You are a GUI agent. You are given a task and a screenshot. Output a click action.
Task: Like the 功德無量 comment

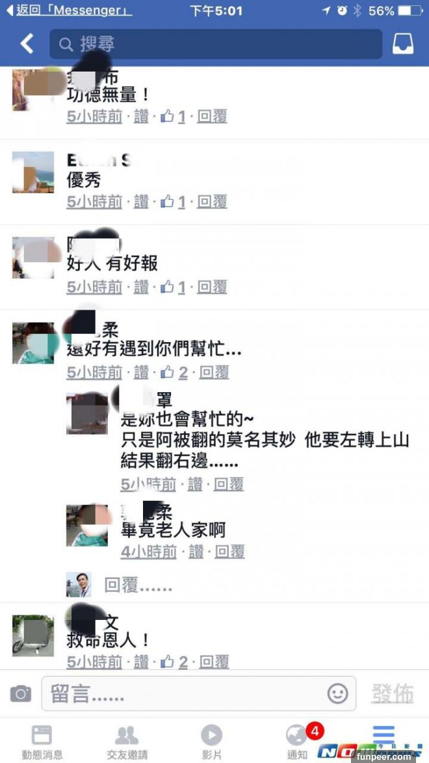141,116
